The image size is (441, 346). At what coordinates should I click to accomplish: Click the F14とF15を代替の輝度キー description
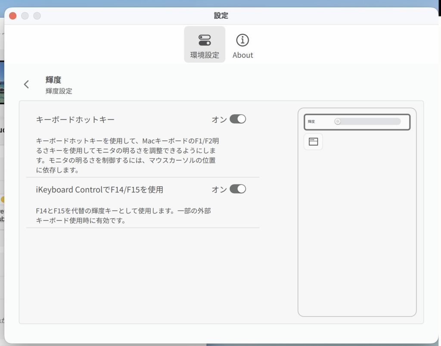tap(124, 215)
